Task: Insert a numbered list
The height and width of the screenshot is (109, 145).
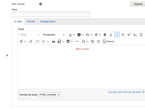Action: 43,41
